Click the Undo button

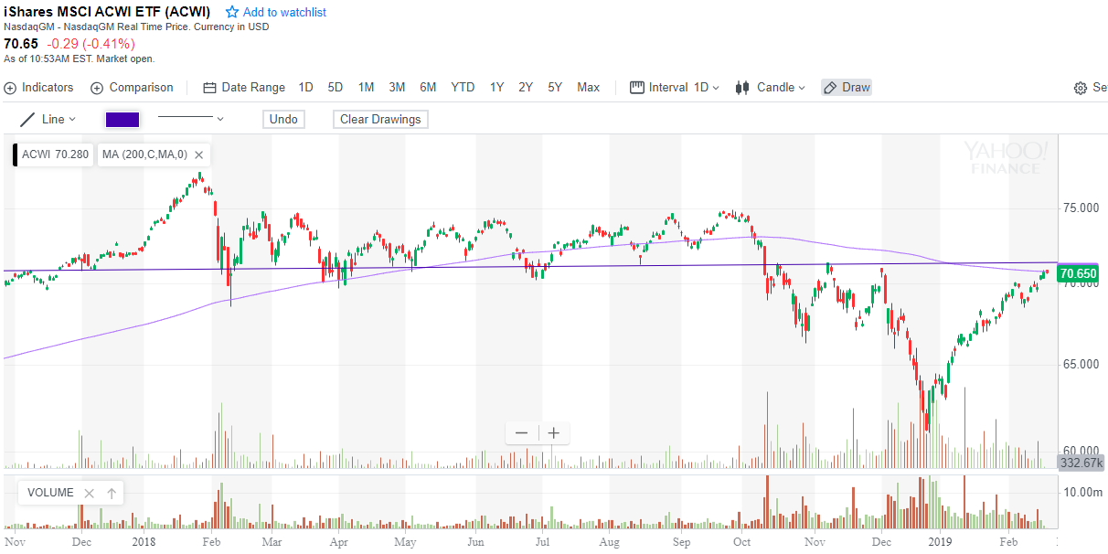tap(283, 119)
